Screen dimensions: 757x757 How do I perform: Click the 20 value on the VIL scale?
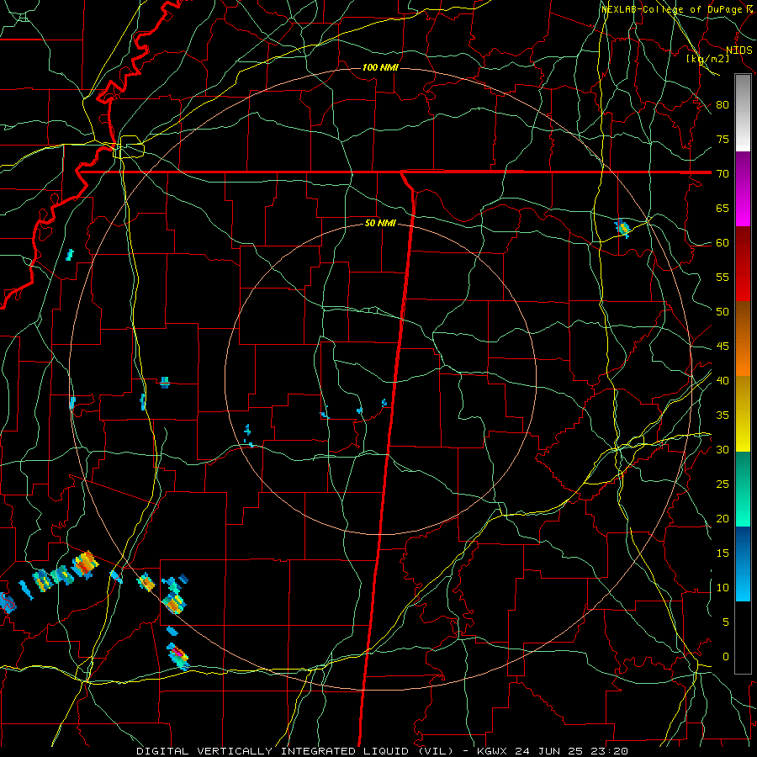pos(723,518)
